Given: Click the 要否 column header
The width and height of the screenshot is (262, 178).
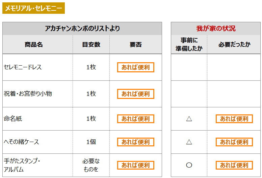Looking at the screenshot, I should pos(136,44).
